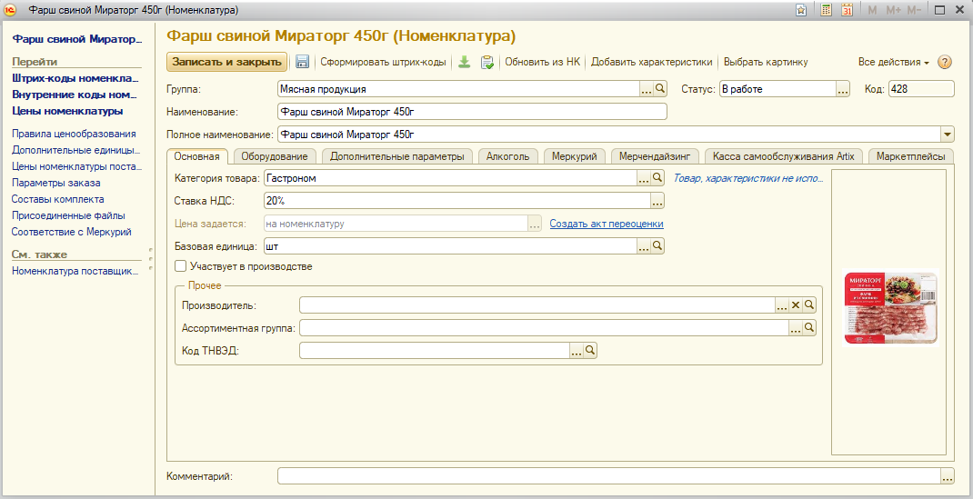The image size is (973, 499).
Task: Click the clipboard checkmark toolbar icon
Action: pos(487,63)
